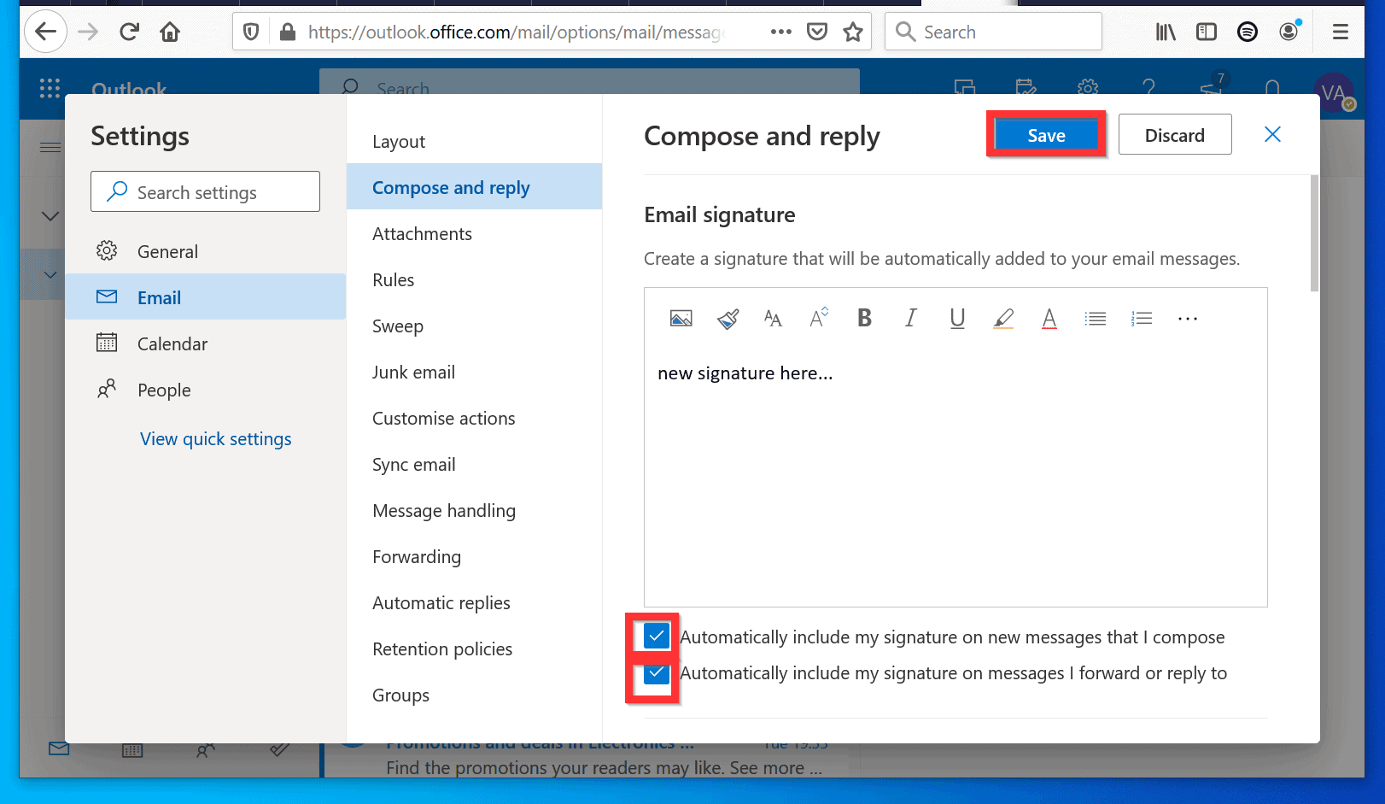The image size is (1385, 804).
Task: Open more formatting options ellipsis
Action: coord(1187,318)
